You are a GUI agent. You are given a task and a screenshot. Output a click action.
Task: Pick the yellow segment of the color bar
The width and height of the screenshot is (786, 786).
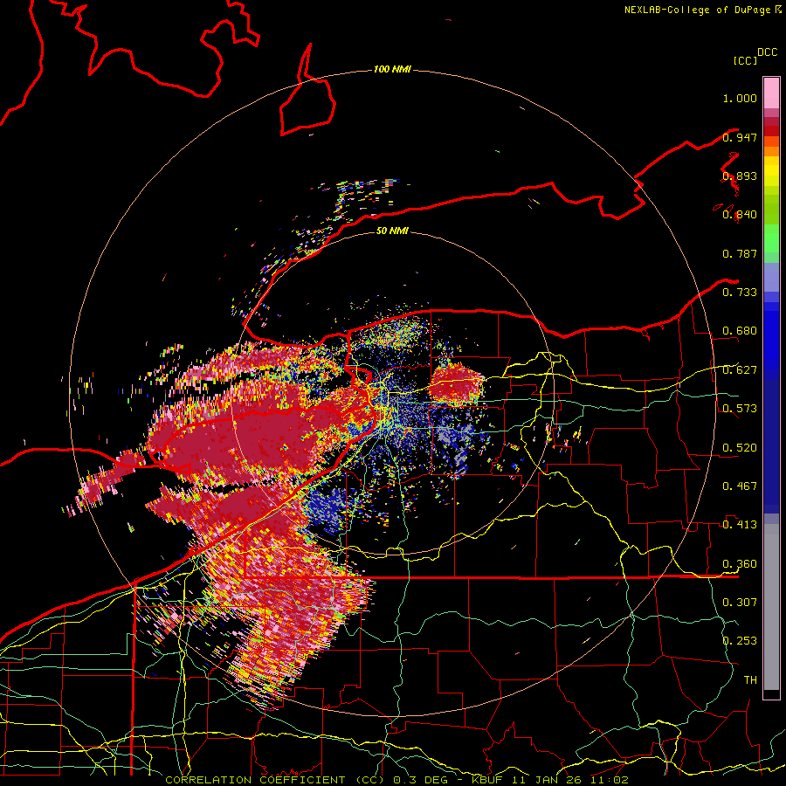click(771, 171)
